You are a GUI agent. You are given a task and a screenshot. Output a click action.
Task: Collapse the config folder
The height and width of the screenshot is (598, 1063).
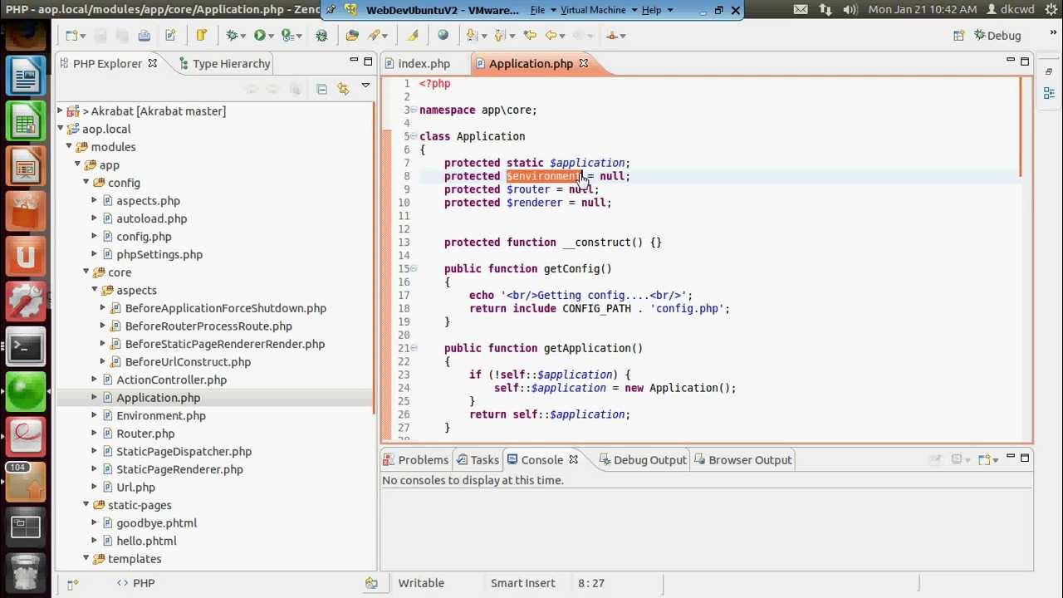86,183
